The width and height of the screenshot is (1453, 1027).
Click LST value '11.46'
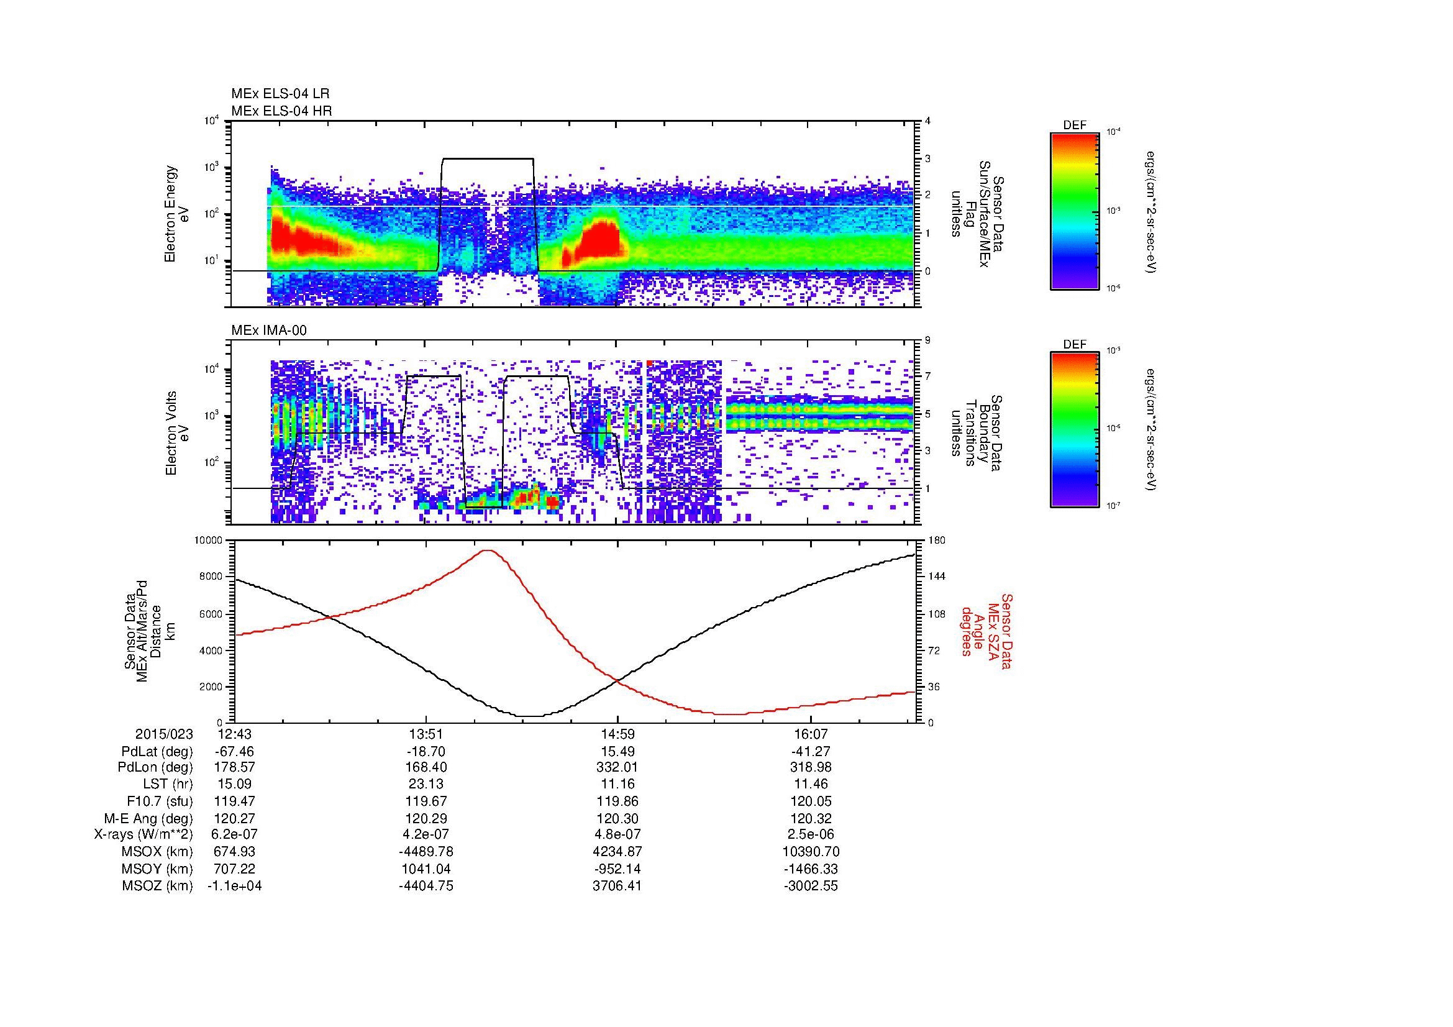(x=811, y=784)
